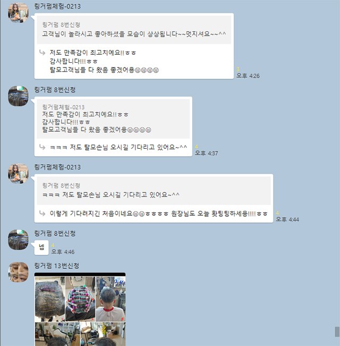Screen dimensions: 340x346
Task: Open 링거펌 13번신청 profile avatar
Action: coord(18,272)
